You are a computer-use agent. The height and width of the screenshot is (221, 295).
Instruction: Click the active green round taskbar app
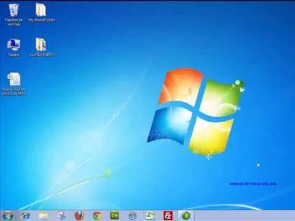tap(186, 215)
